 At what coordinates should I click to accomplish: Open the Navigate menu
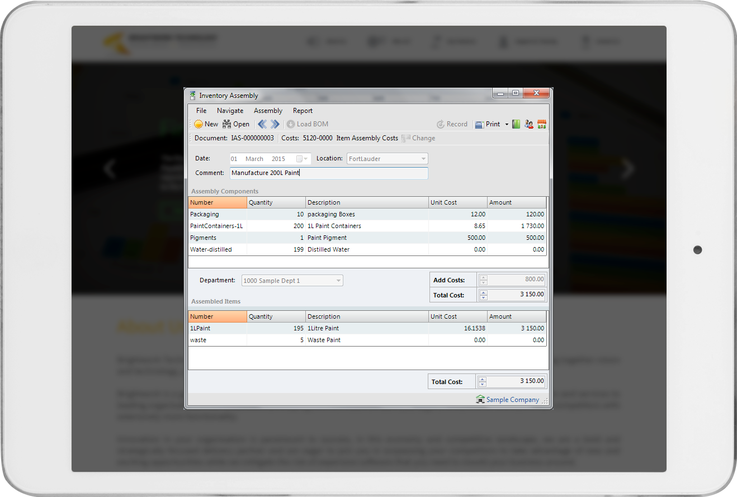pos(230,111)
